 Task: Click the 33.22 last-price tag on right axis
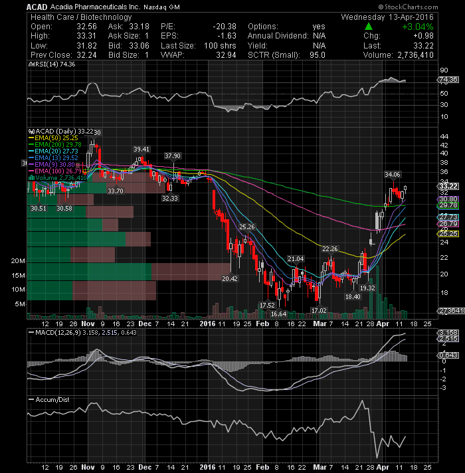(x=448, y=187)
